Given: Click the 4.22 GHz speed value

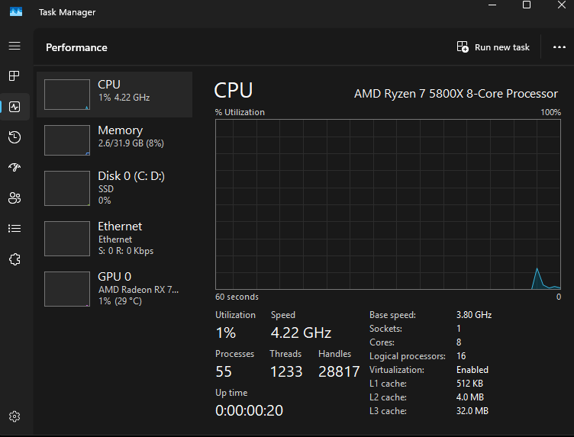Looking at the screenshot, I should tap(301, 333).
